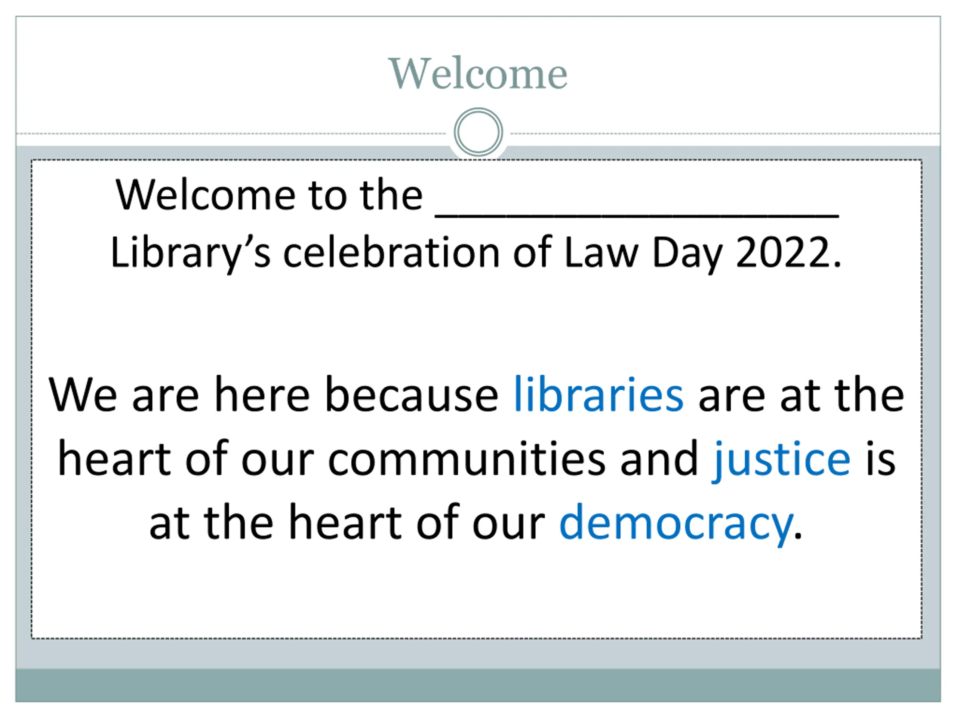The width and height of the screenshot is (957, 718).
Task: Click the light gray band above the footer
Action: (478, 654)
